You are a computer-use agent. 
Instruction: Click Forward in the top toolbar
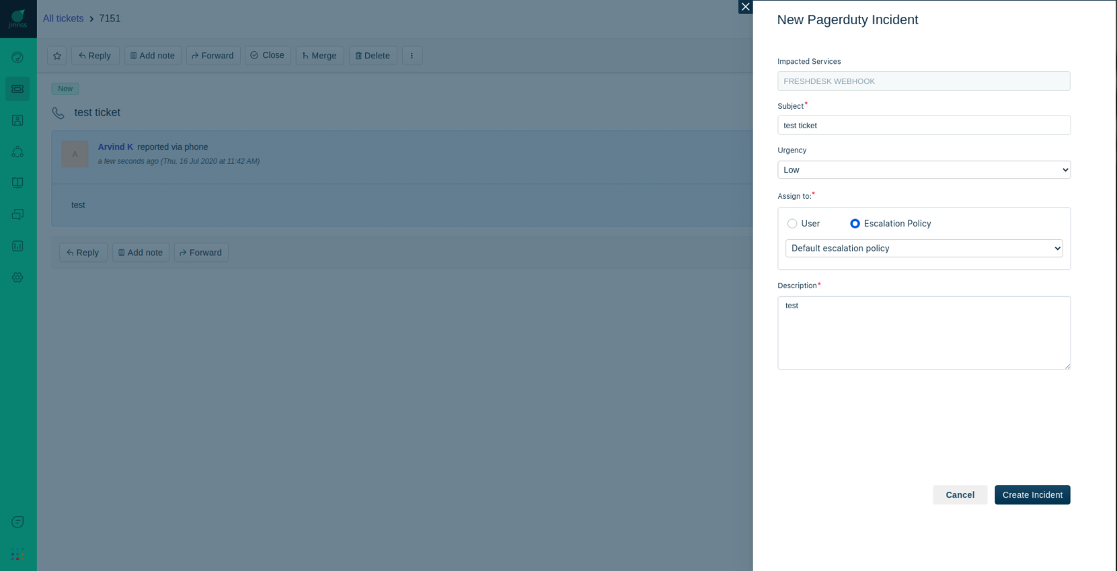click(x=213, y=56)
